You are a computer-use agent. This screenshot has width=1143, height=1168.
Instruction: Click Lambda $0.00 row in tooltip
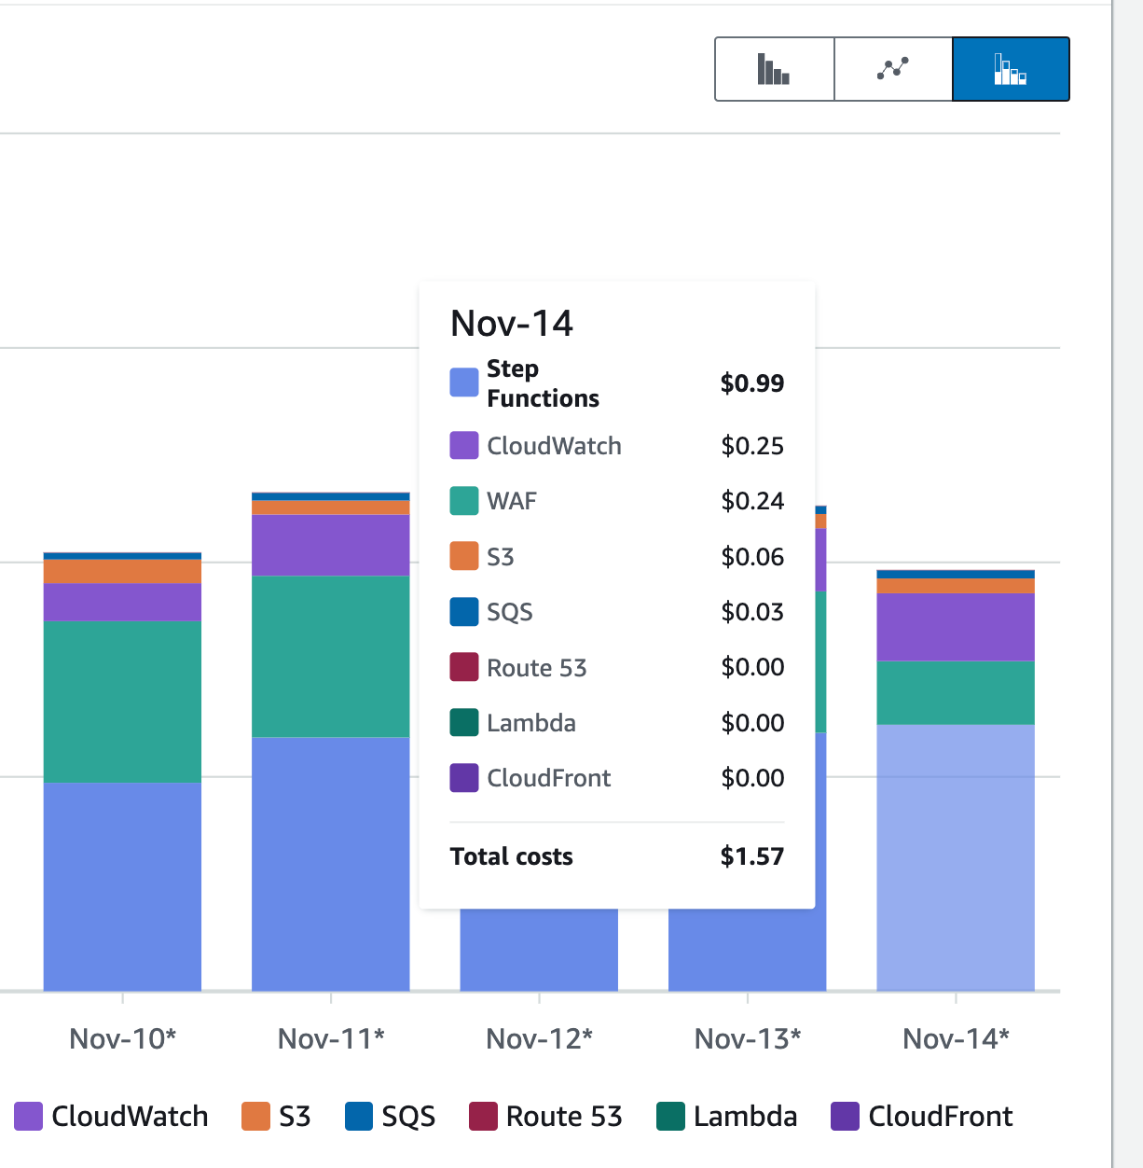[x=617, y=723]
